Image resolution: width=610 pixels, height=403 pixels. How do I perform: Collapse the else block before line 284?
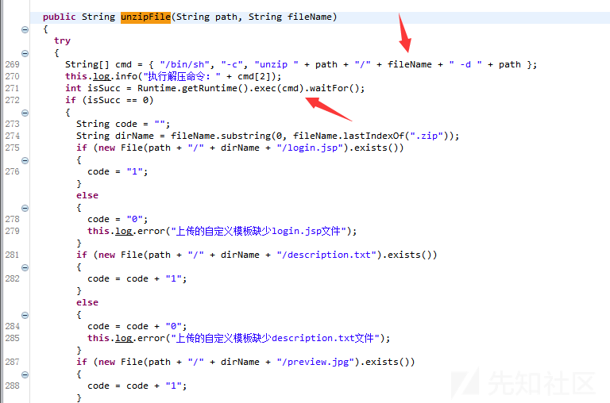point(25,315)
